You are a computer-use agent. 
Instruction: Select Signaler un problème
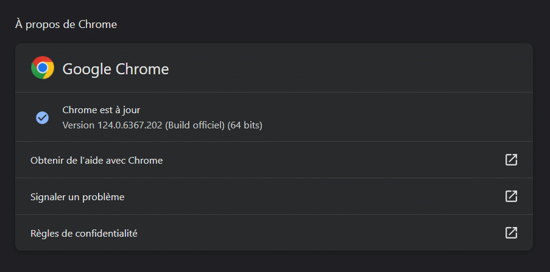coord(274,197)
